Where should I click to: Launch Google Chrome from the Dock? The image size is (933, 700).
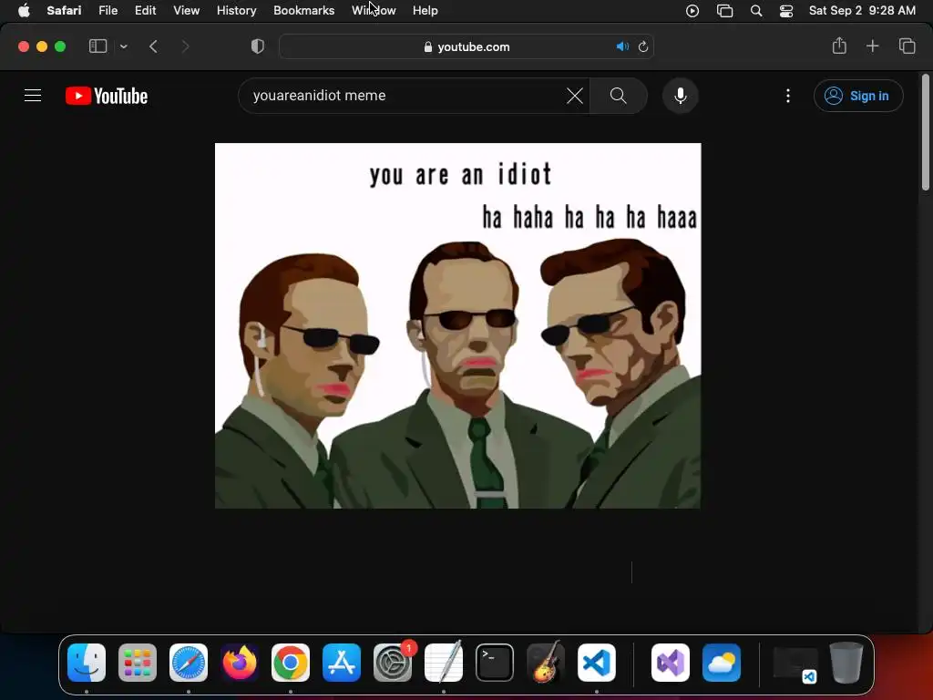(x=291, y=663)
